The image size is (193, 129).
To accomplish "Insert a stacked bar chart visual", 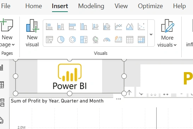I will pos(49,27).
